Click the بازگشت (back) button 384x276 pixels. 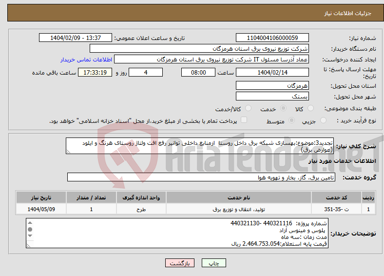[x=180, y=263]
